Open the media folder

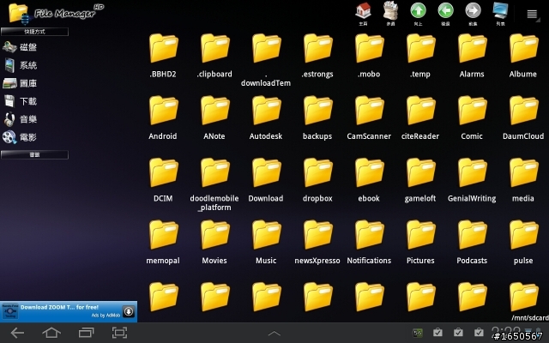523,180
